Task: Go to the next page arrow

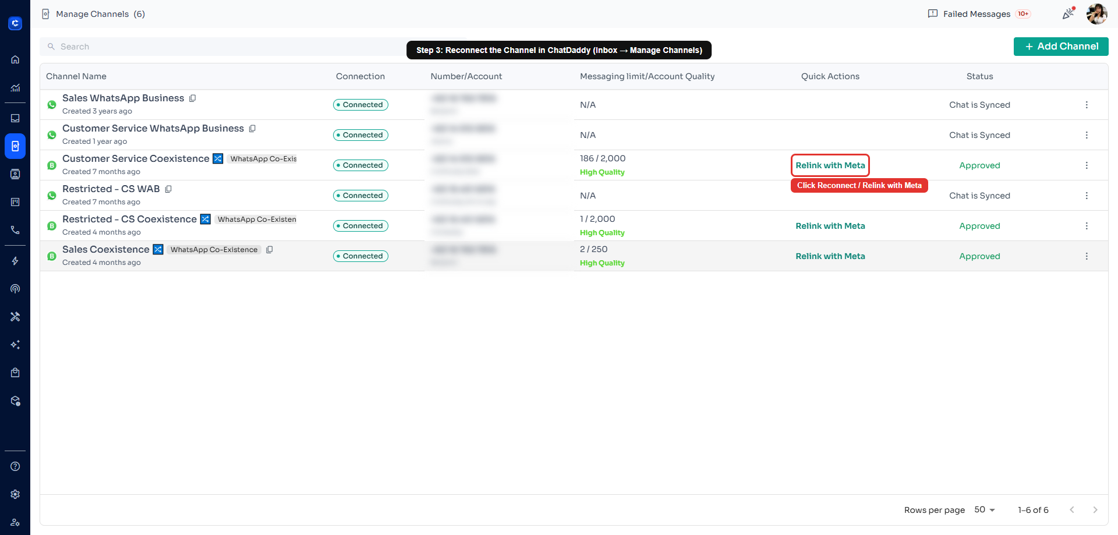Action: point(1095,510)
